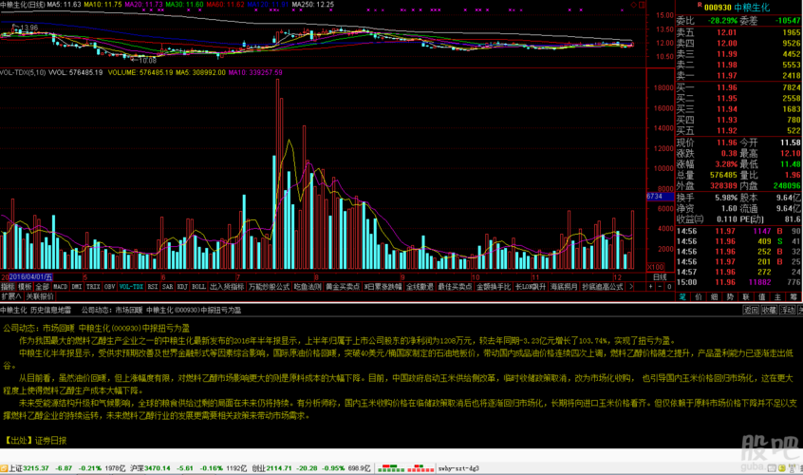Click the 返回 button in news panel

point(751,310)
